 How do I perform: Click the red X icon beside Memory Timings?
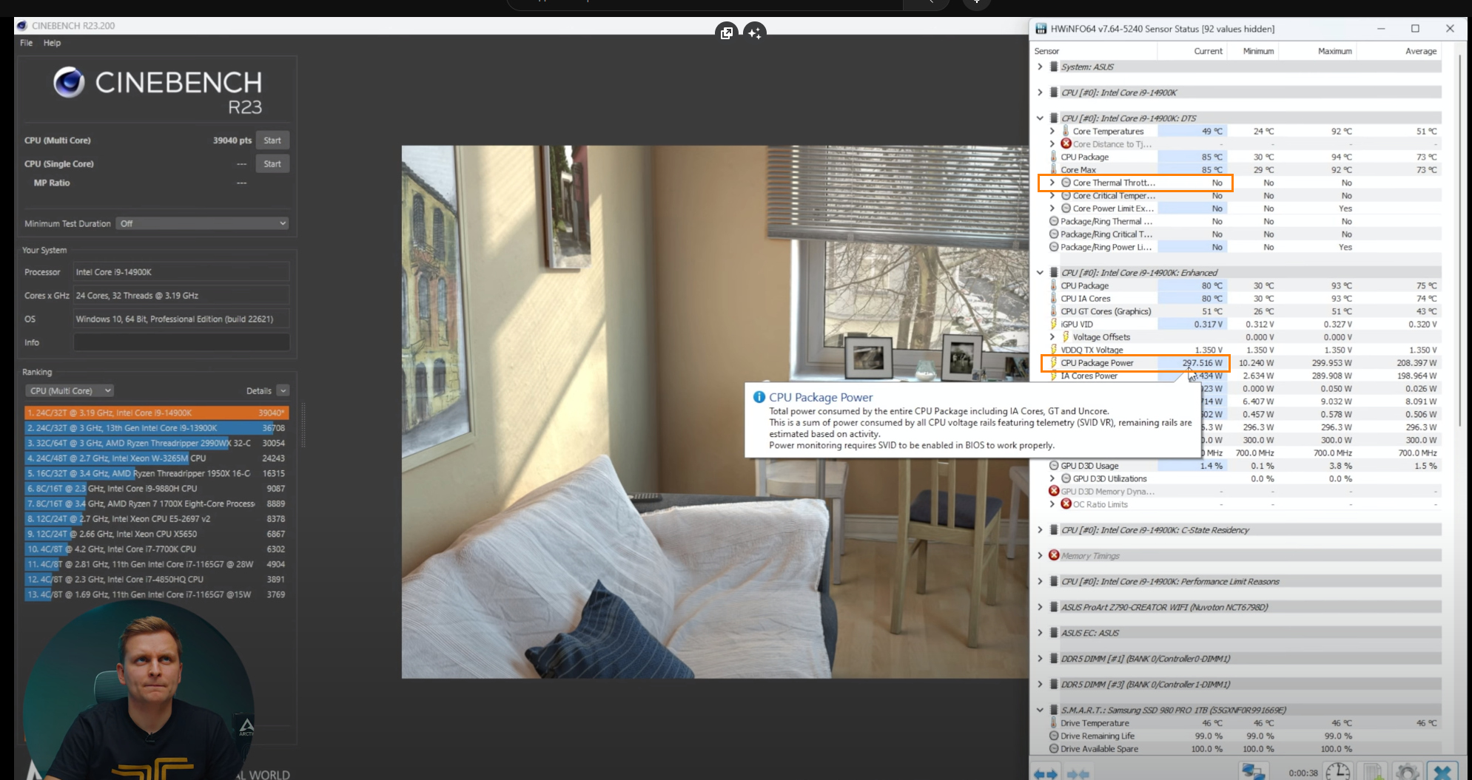click(1054, 555)
